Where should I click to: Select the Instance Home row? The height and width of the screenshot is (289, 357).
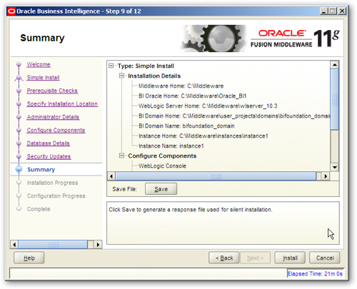[x=203, y=136]
